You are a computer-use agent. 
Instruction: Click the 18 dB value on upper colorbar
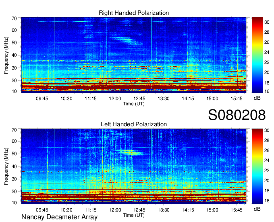tap(267, 83)
